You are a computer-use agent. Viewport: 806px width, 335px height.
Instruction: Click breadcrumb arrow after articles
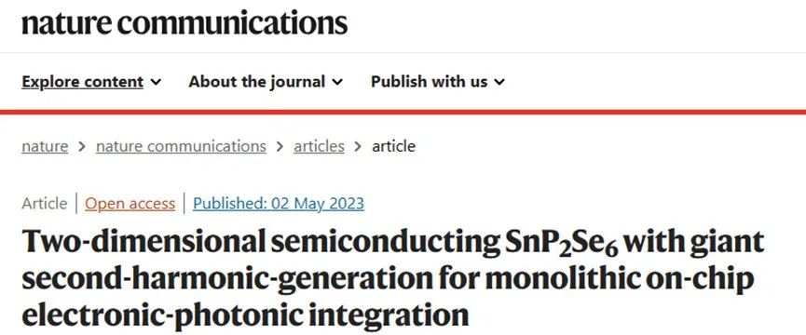(x=358, y=147)
